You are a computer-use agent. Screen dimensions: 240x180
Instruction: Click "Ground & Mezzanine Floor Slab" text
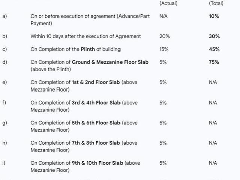coord(110,62)
